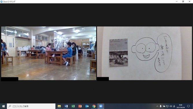Screen dimensions: 193x109
Task: Click the Zoom ミーティング title bar icon
Action: (x=2, y=2)
